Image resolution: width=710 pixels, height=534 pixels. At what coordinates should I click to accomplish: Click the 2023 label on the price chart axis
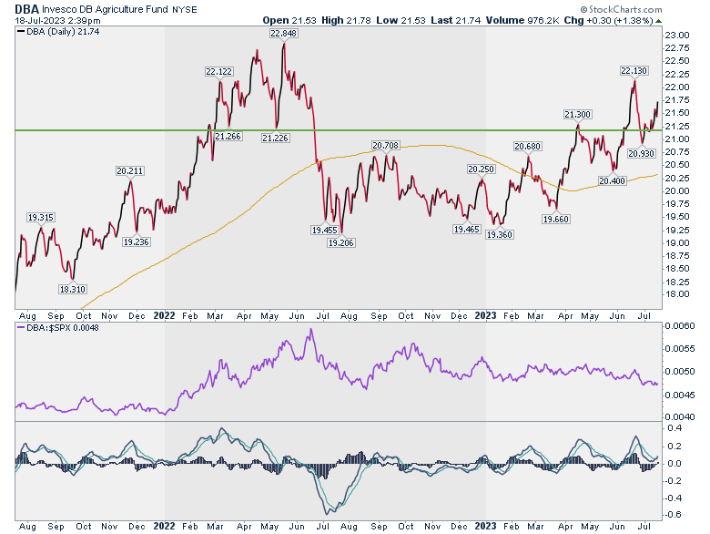[485, 315]
